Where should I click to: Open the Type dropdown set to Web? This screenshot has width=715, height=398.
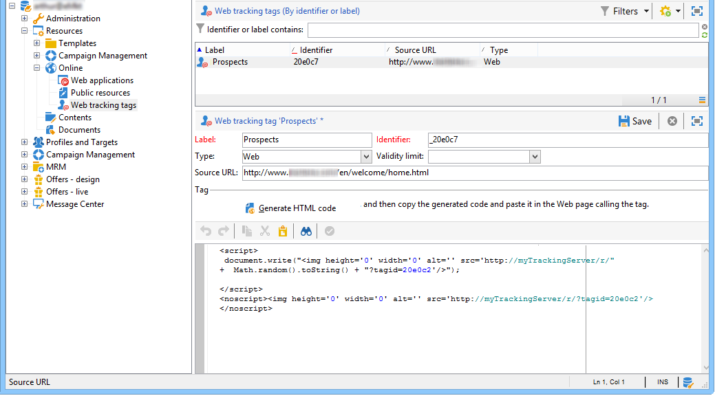coord(365,157)
